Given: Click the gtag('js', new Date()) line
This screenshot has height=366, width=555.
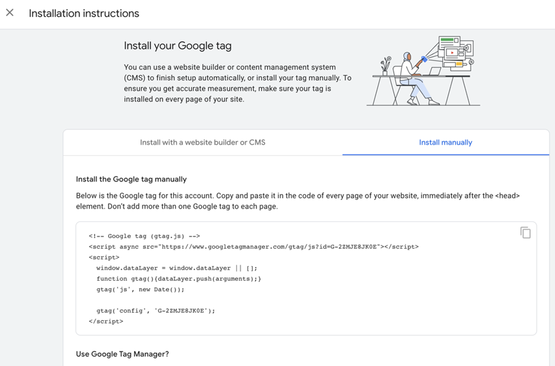Looking at the screenshot, I should 141,289.
